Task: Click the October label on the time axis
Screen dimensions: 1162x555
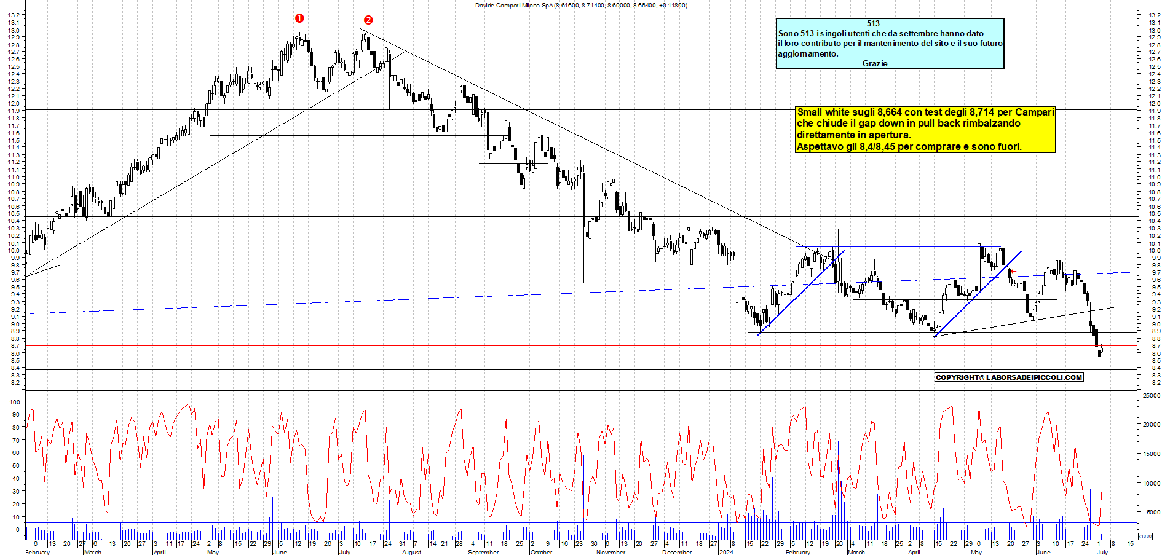Action: 541,552
